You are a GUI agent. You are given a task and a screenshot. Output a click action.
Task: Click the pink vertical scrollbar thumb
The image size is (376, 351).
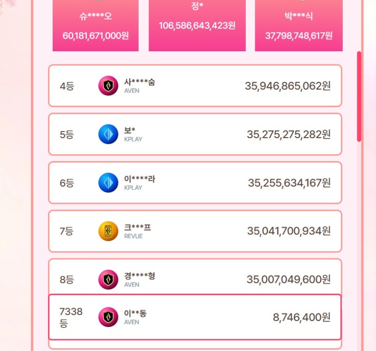(359, 96)
